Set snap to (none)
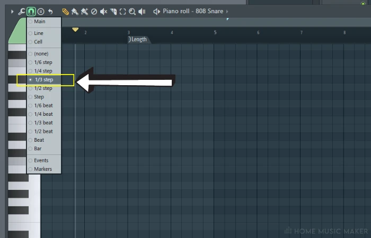The height and width of the screenshot is (238, 371). tap(44, 54)
